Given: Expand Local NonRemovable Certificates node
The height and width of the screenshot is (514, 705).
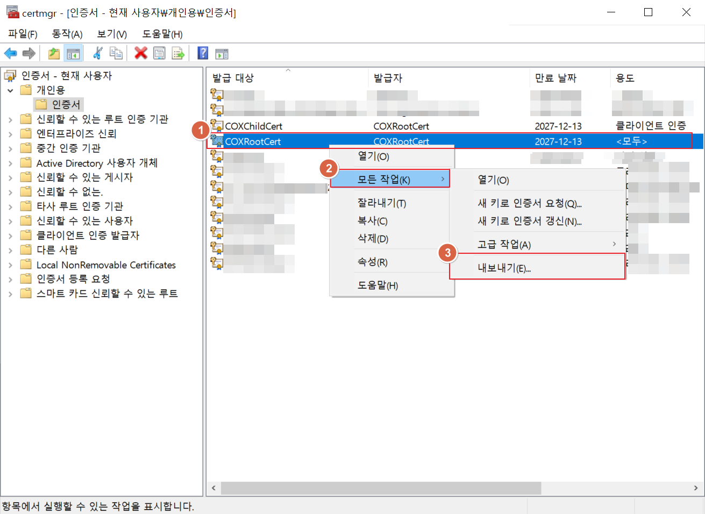Looking at the screenshot, I should [x=10, y=265].
